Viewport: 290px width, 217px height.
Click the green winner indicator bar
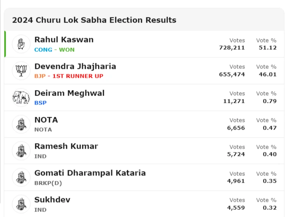click(x=5, y=44)
